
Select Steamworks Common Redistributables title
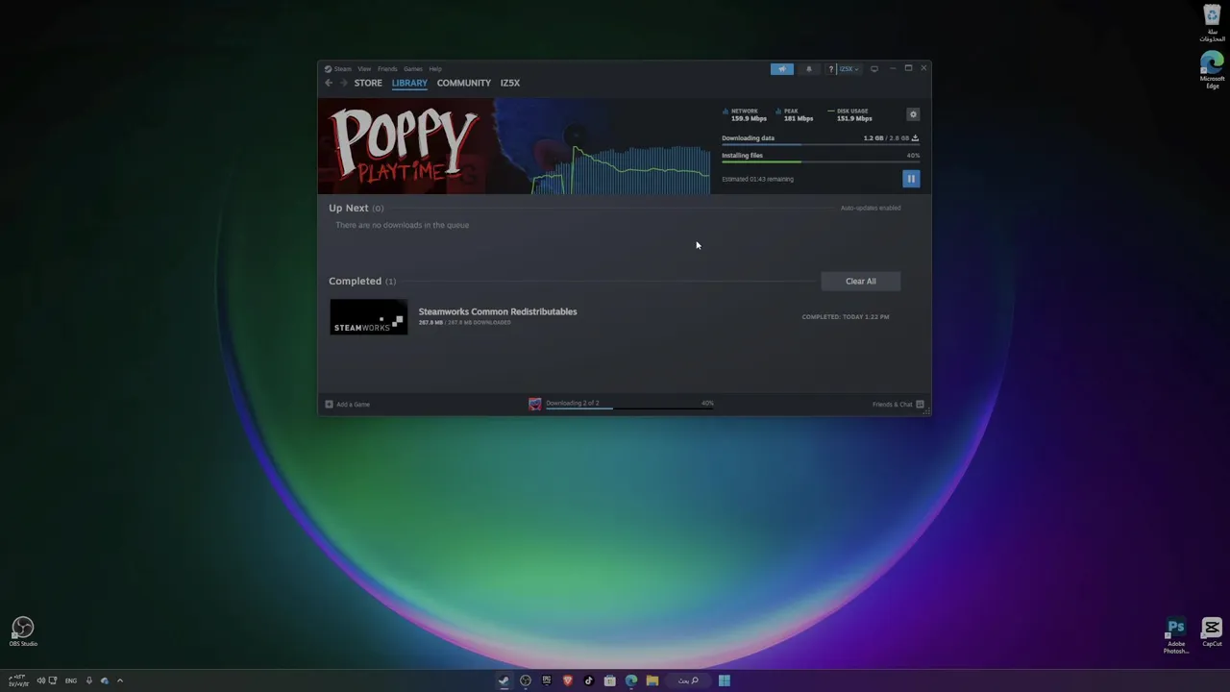(x=498, y=311)
